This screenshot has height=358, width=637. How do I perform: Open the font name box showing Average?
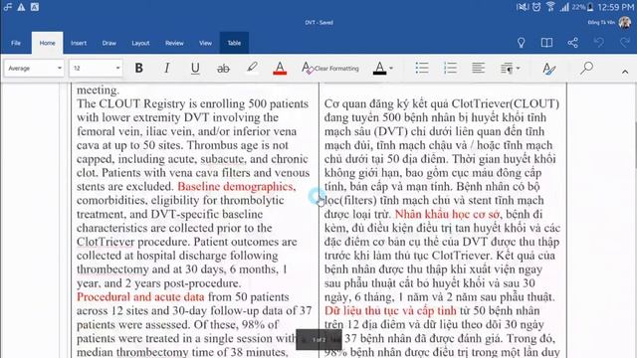(x=34, y=69)
